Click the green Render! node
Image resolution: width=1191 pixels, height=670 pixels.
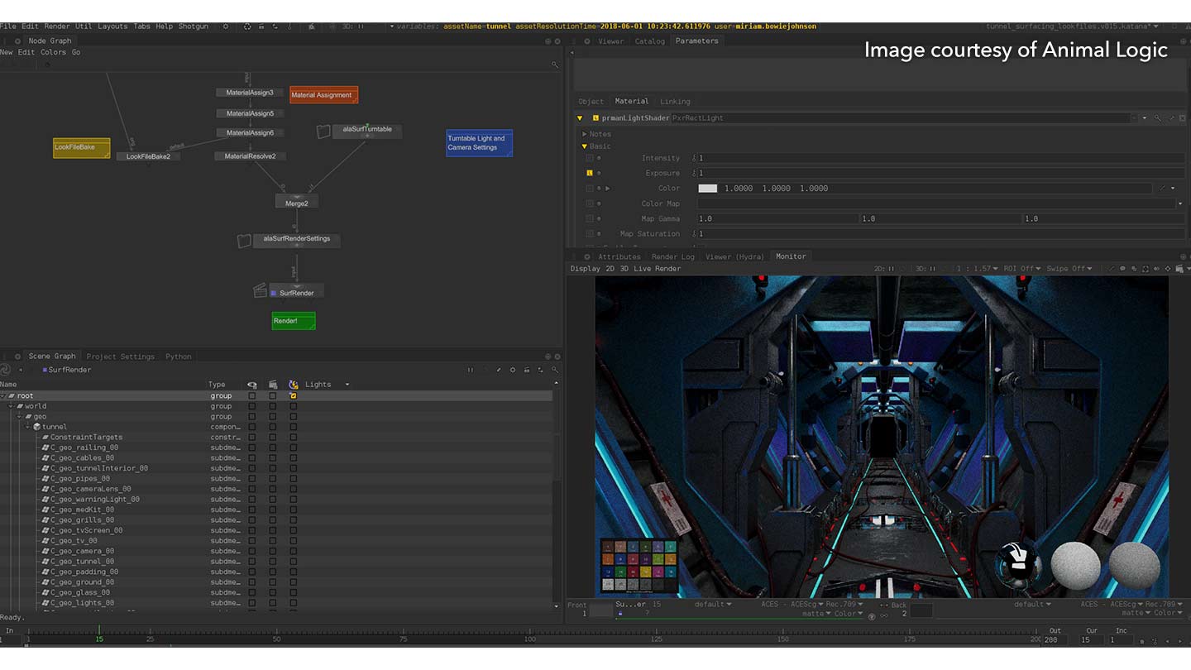point(294,321)
